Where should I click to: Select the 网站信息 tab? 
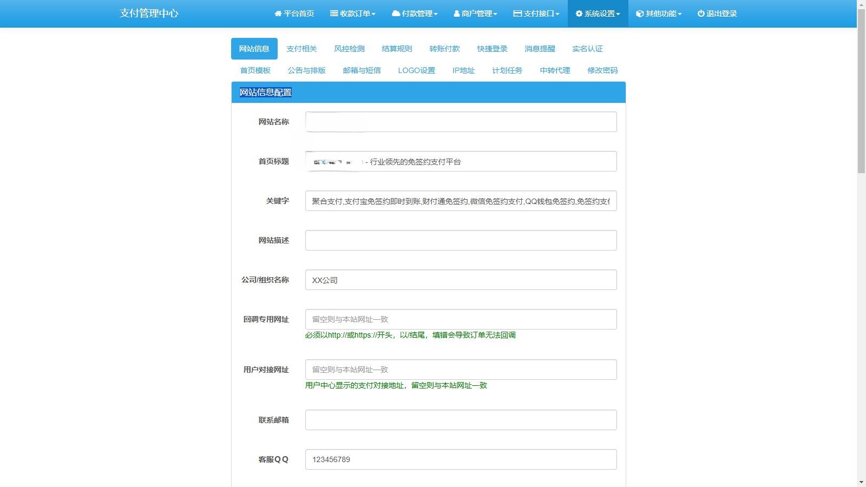tap(254, 49)
